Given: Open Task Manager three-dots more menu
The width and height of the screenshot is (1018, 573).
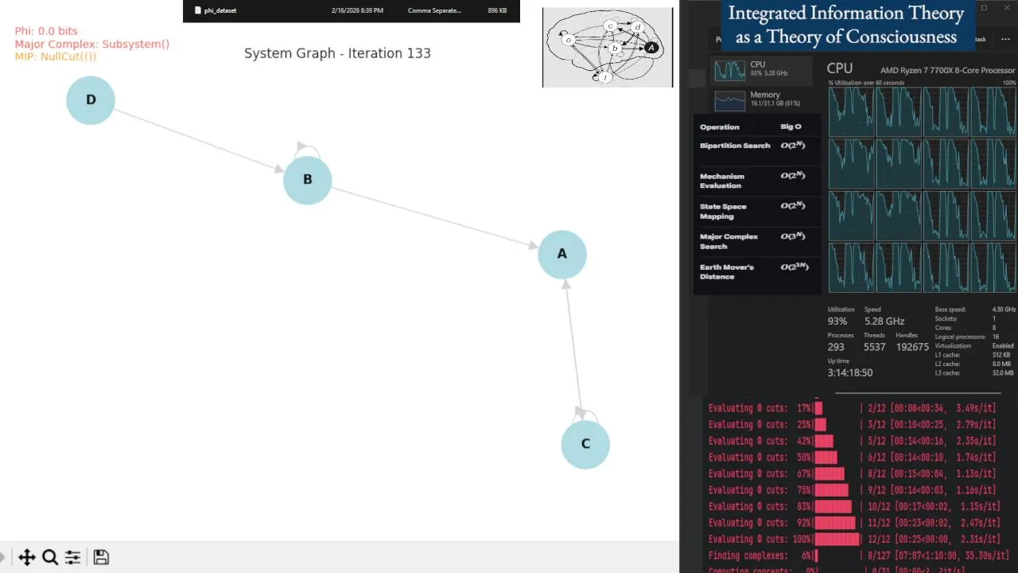Looking at the screenshot, I should click(x=1005, y=39).
